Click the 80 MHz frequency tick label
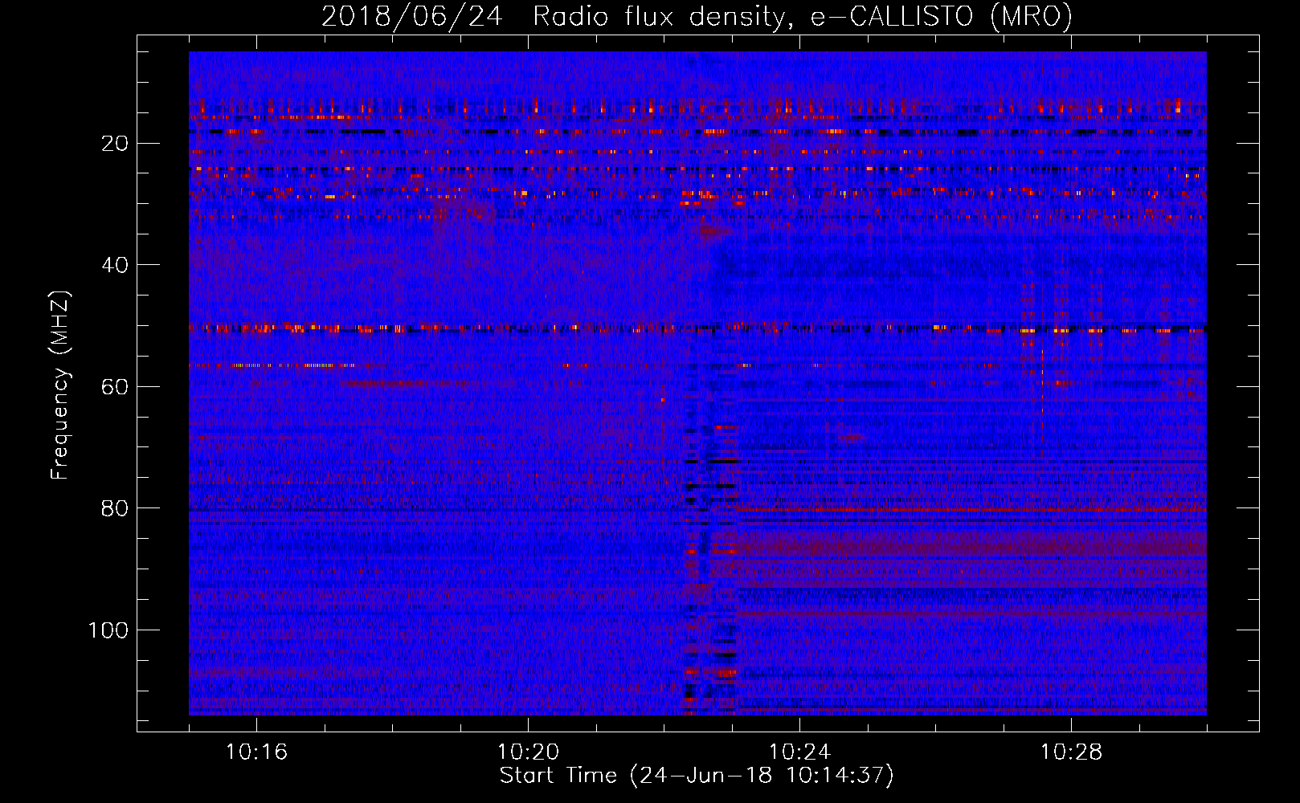The height and width of the screenshot is (803, 1300). pyautogui.click(x=116, y=508)
